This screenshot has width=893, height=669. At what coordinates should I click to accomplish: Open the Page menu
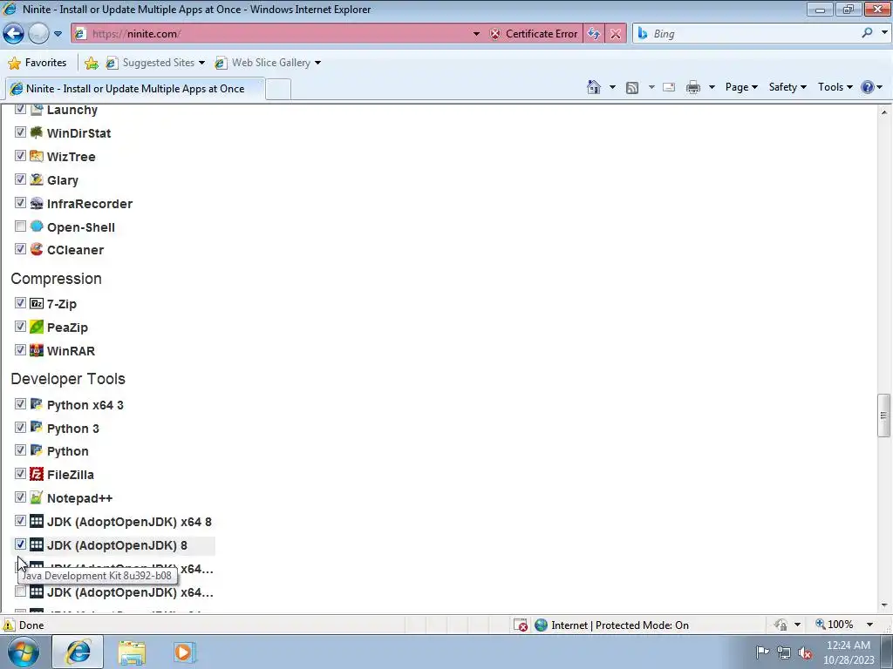[741, 87]
